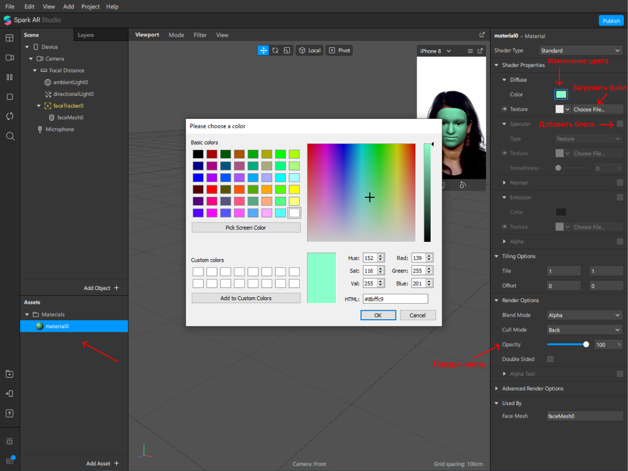The image size is (628, 471).
Task: Enable the Double Sided checkbox
Action: click(x=550, y=359)
